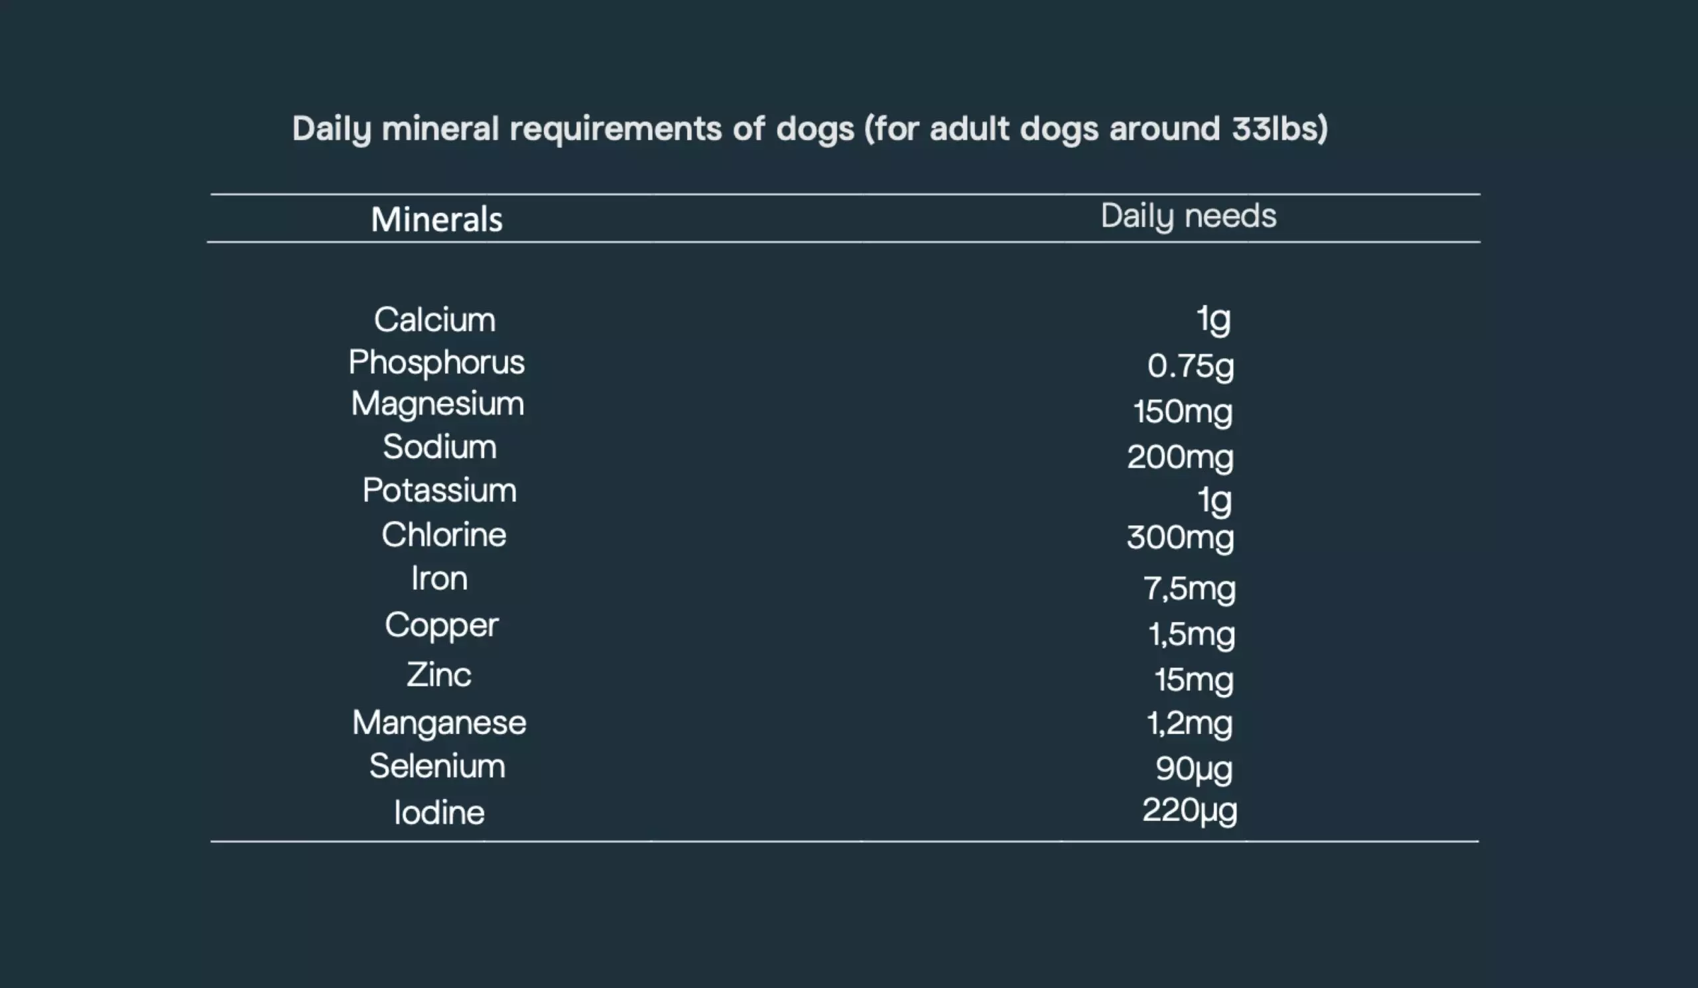1698x988 pixels.
Task: Select the Daily needs column header
Action: coord(1189,216)
